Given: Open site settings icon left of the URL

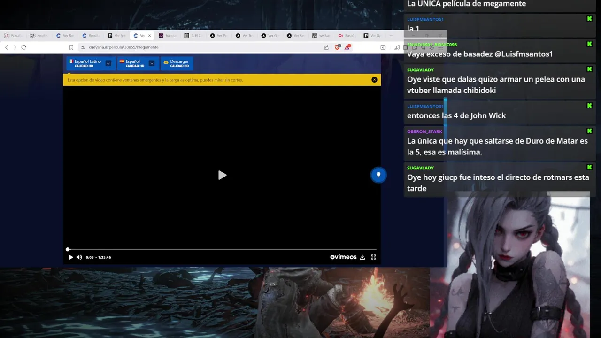Looking at the screenshot, I should [83, 47].
